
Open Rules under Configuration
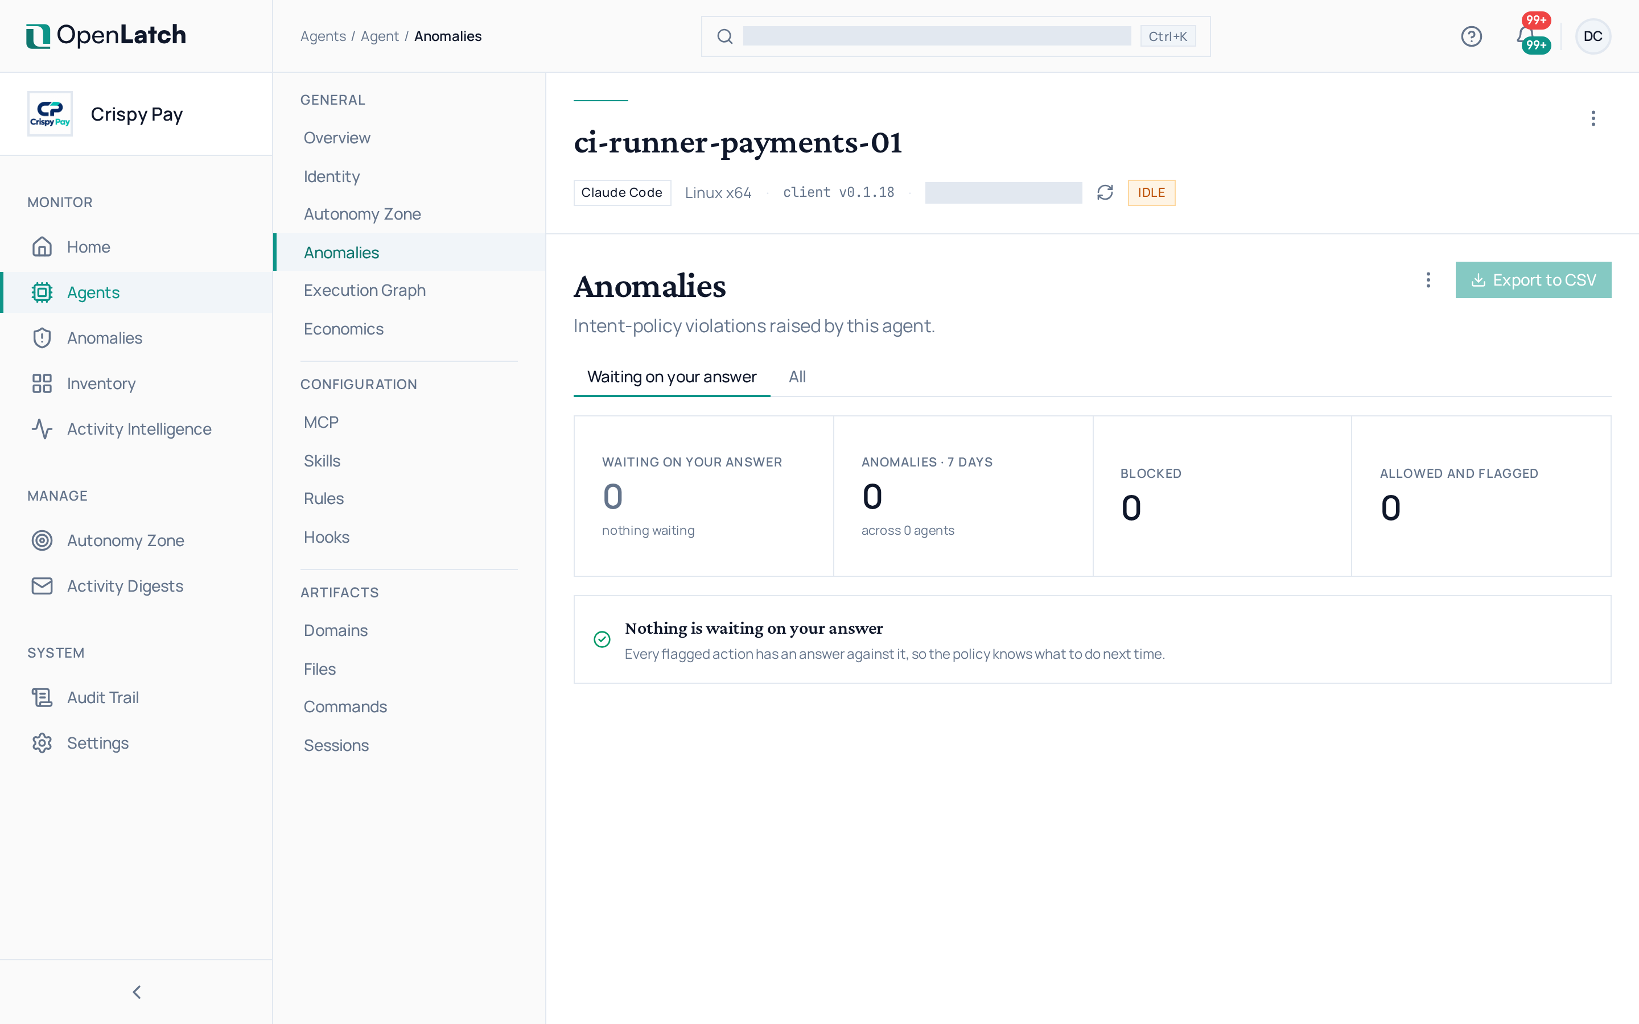click(x=409, y=498)
